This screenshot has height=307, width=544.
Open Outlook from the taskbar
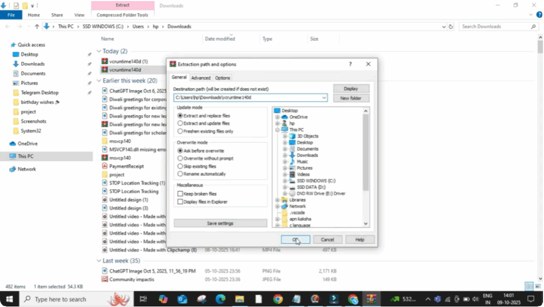(182, 299)
